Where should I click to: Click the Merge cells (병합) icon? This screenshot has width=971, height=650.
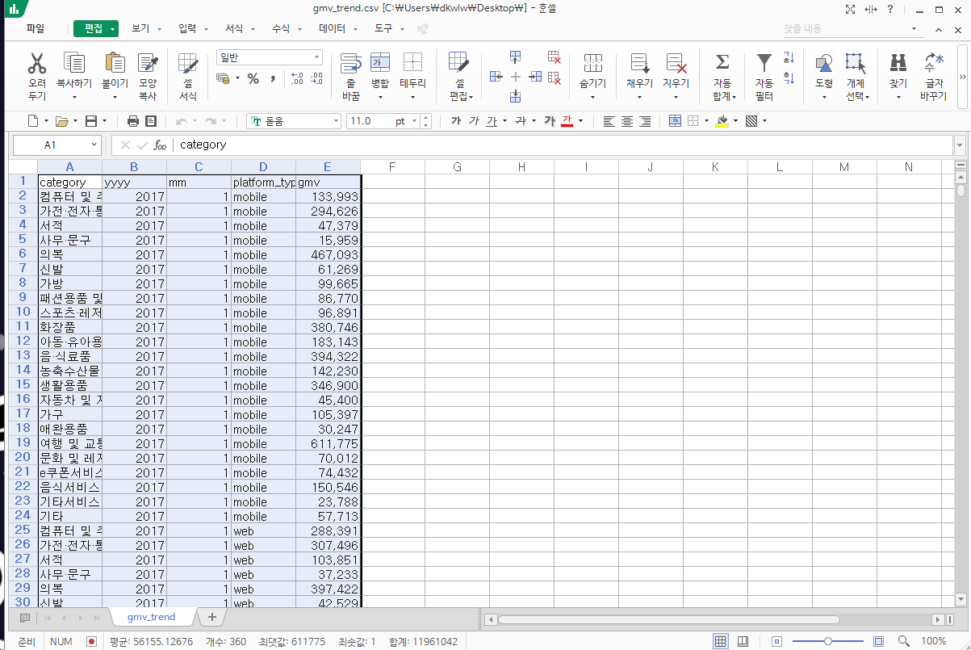380,63
